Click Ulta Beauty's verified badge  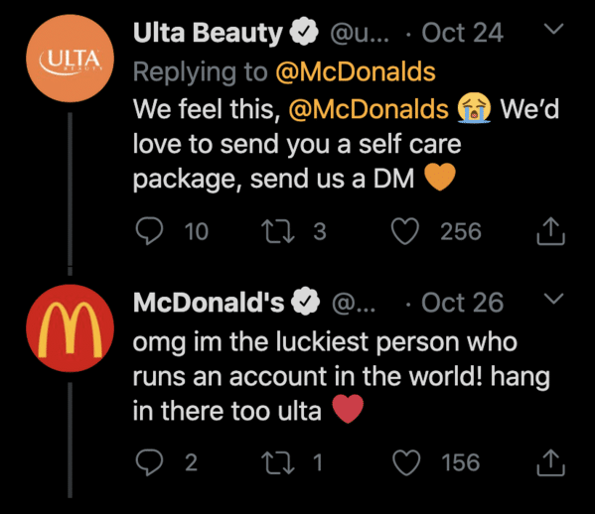coord(304,32)
